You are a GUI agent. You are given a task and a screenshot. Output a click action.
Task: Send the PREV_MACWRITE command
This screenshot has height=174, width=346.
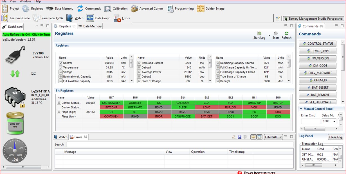(x=318, y=73)
